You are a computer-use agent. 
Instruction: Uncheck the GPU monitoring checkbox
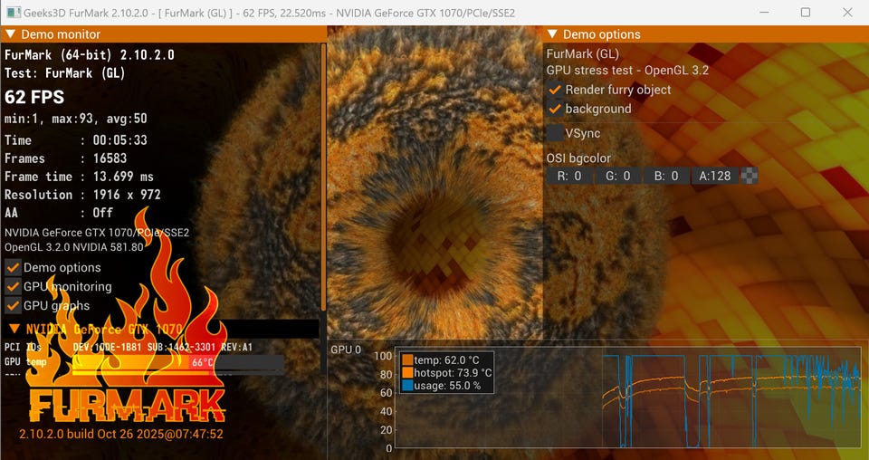tap(14, 286)
